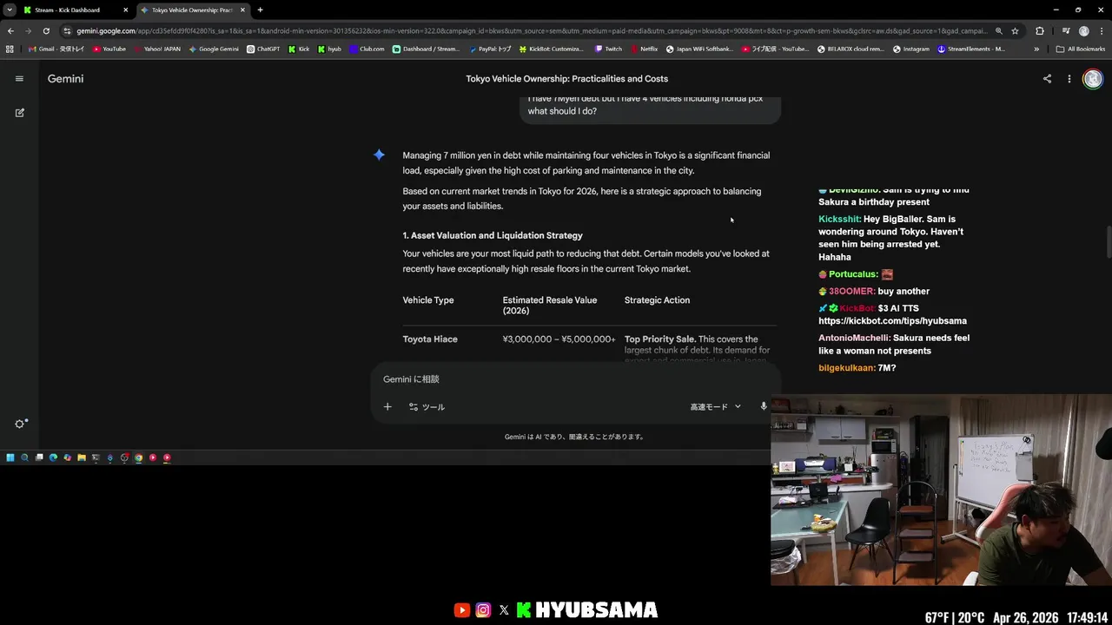1112x625 pixels.
Task: Open the hyub bookmark
Action: tap(329, 49)
